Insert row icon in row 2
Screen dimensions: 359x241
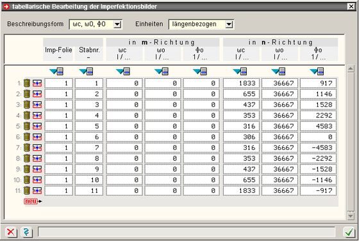[x=37, y=94]
